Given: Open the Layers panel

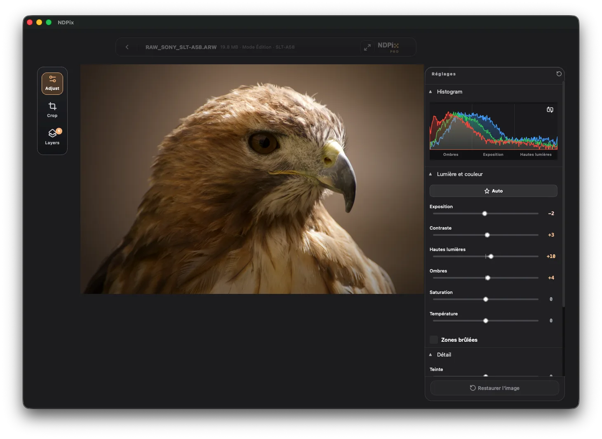Looking at the screenshot, I should click(x=52, y=137).
